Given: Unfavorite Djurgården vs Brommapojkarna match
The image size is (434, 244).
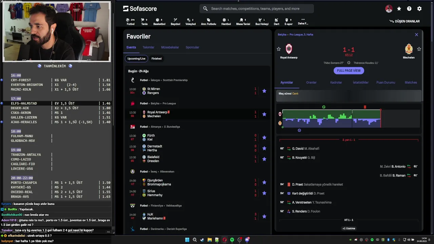Looking at the screenshot, I should pyautogui.click(x=264, y=182).
